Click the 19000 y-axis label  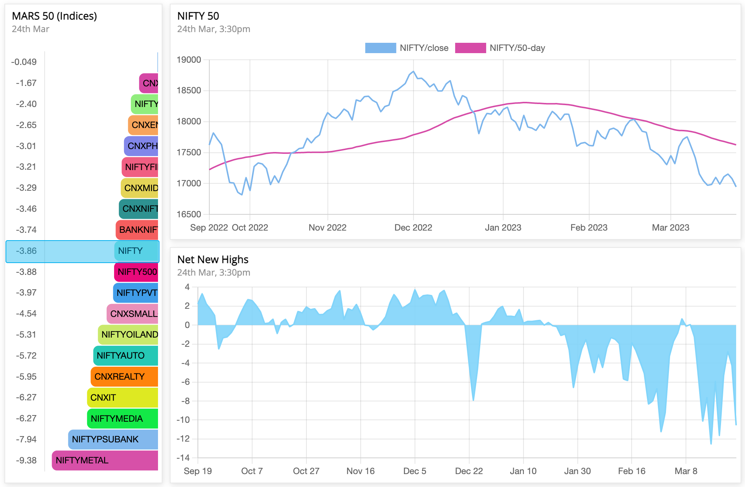click(x=189, y=60)
